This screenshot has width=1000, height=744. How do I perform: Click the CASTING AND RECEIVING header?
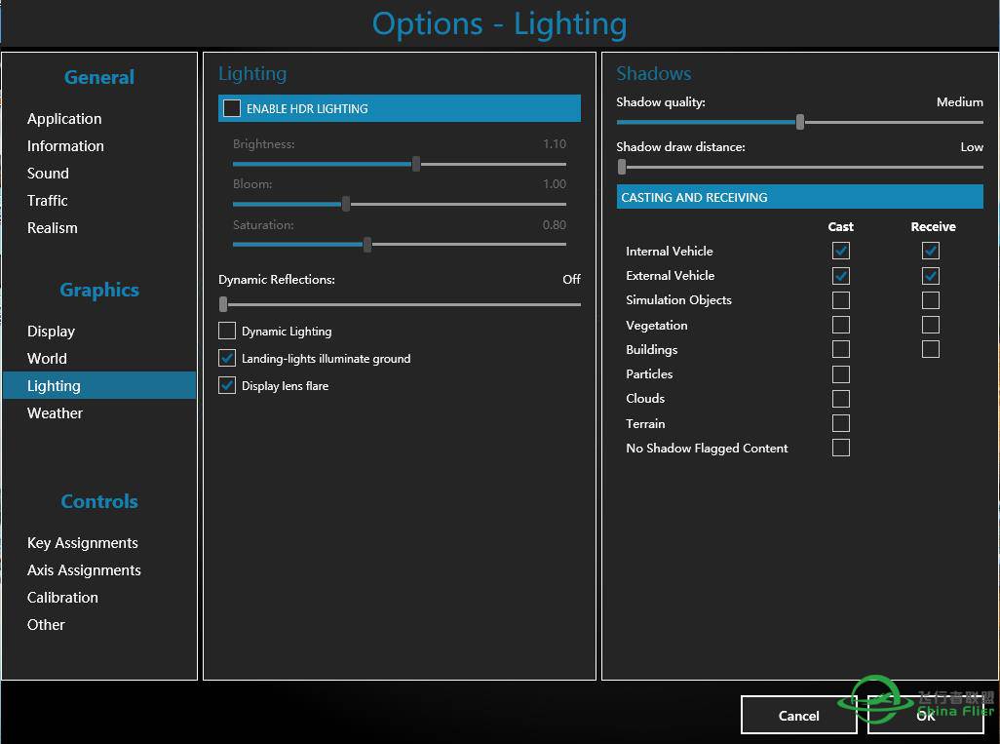pyautogui.click(x=800, y=197)
